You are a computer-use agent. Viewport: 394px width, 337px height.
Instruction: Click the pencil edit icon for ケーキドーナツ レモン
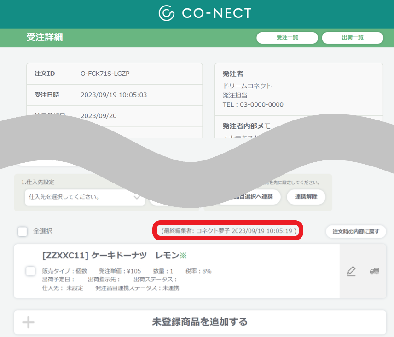click(x=351, y=271)
